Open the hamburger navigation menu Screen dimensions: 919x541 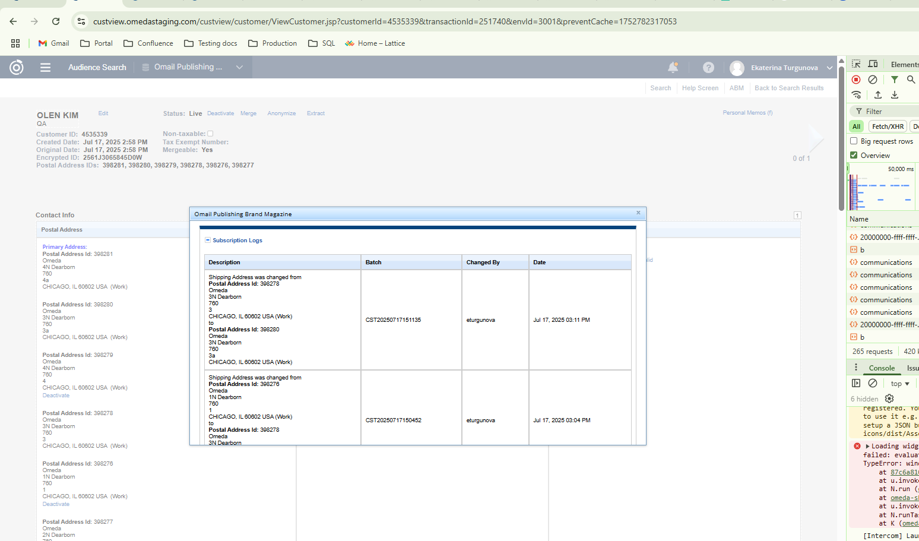[45, 68]
